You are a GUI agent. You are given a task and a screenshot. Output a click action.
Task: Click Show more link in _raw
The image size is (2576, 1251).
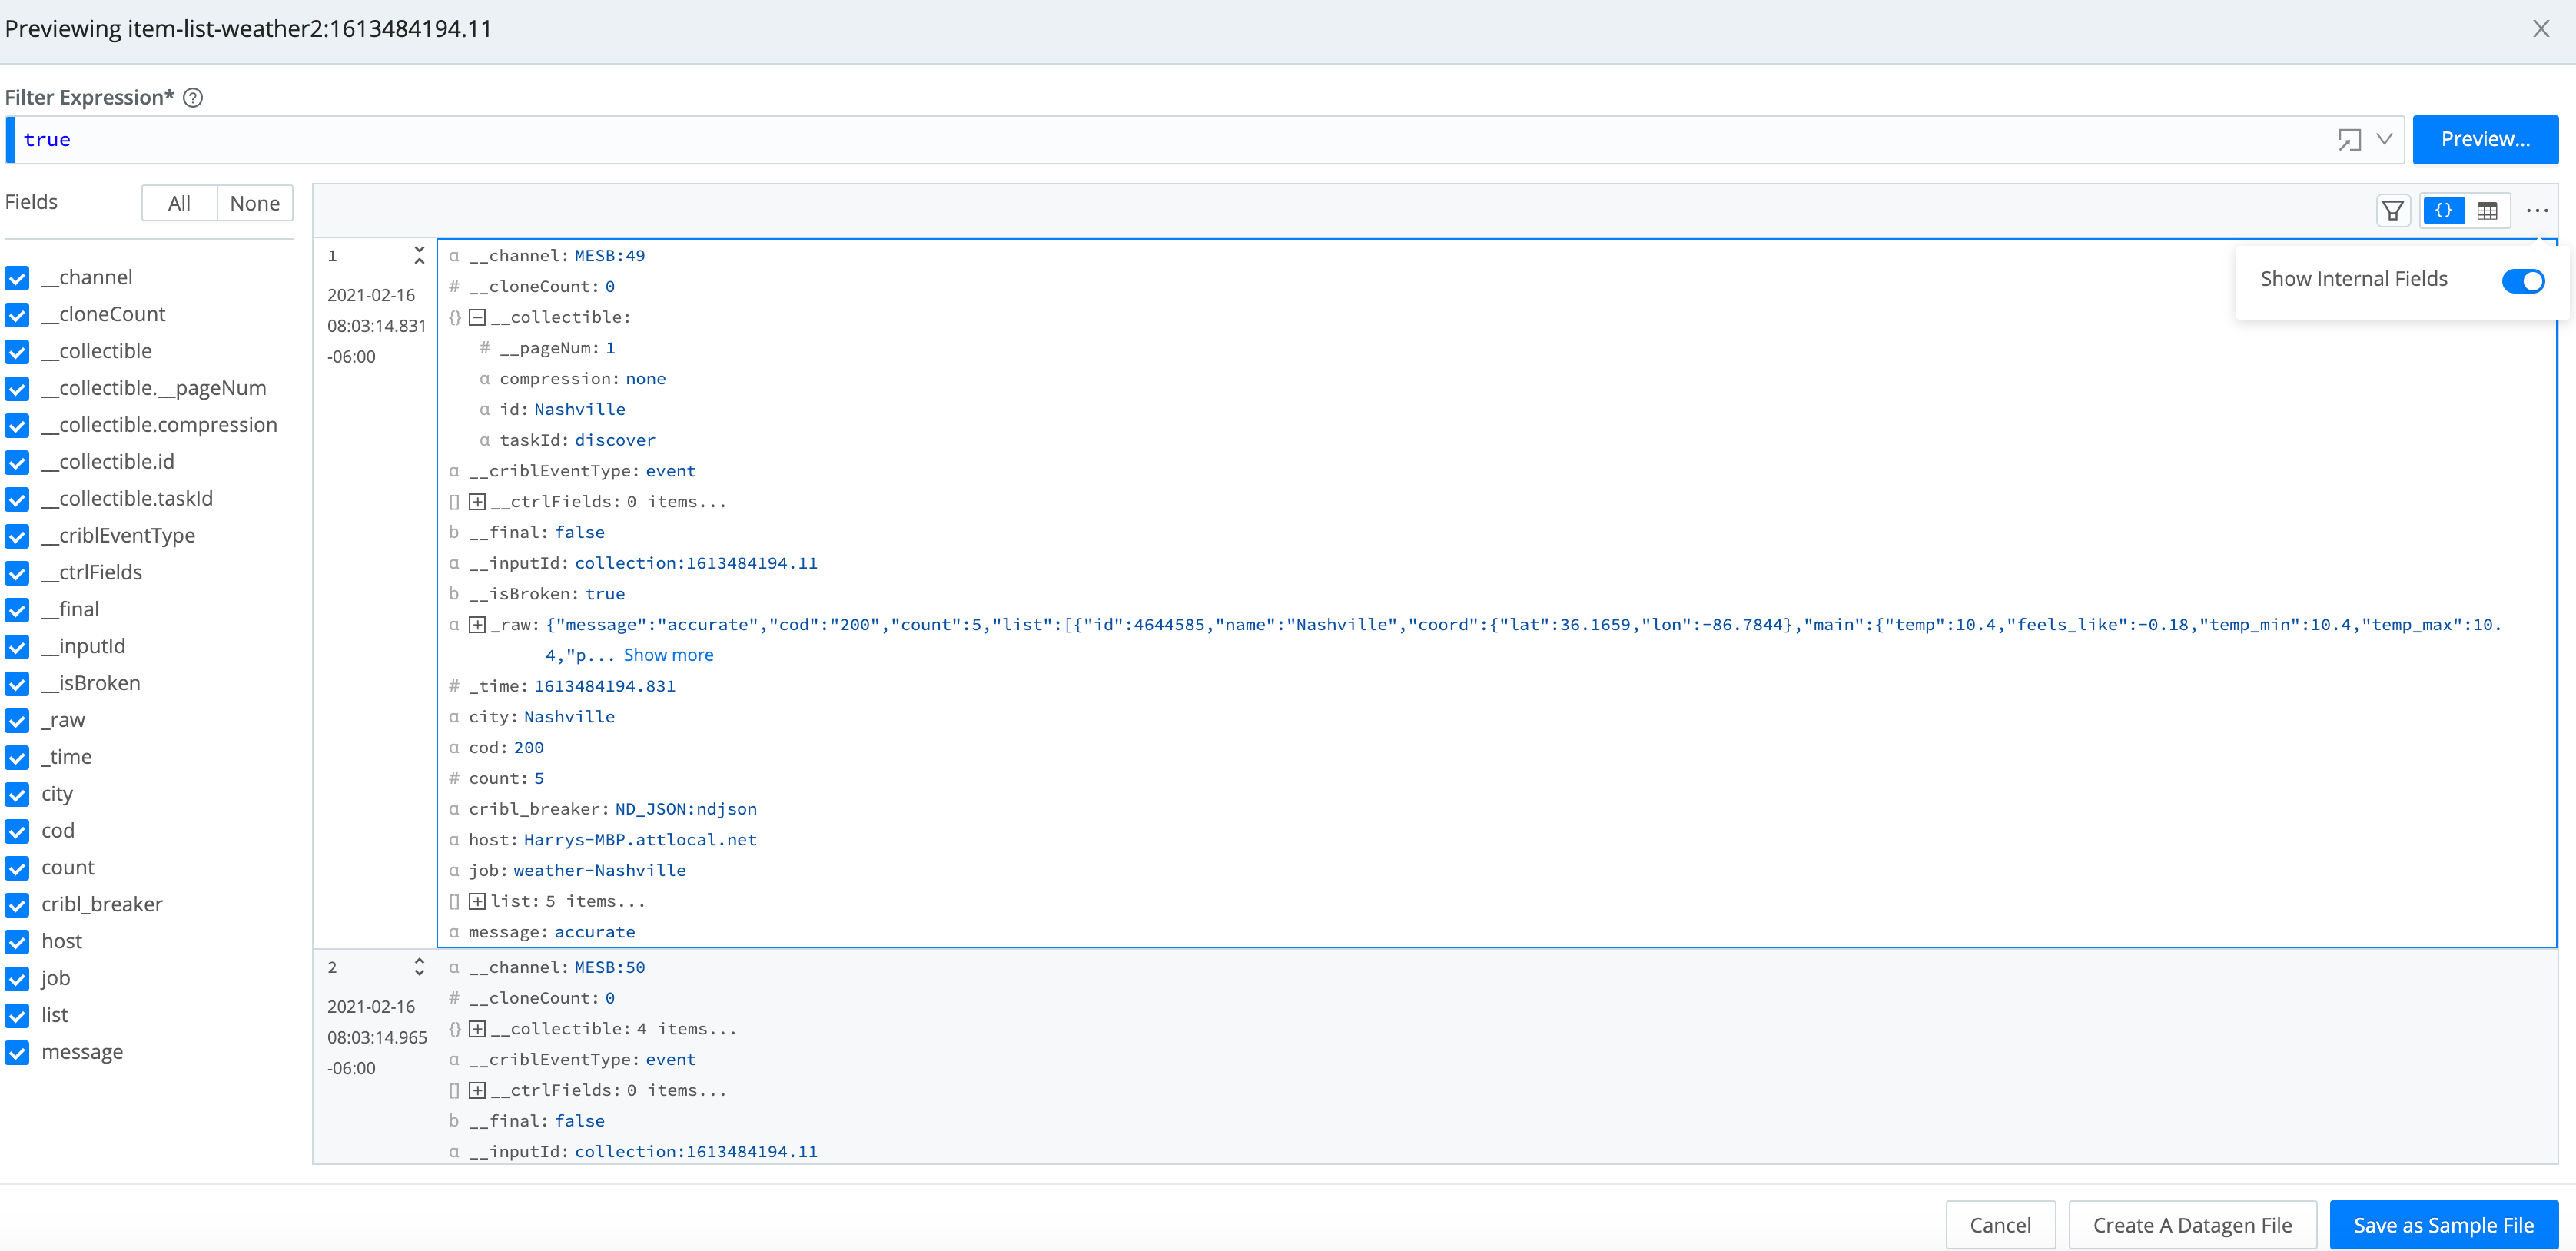[668, 655]
